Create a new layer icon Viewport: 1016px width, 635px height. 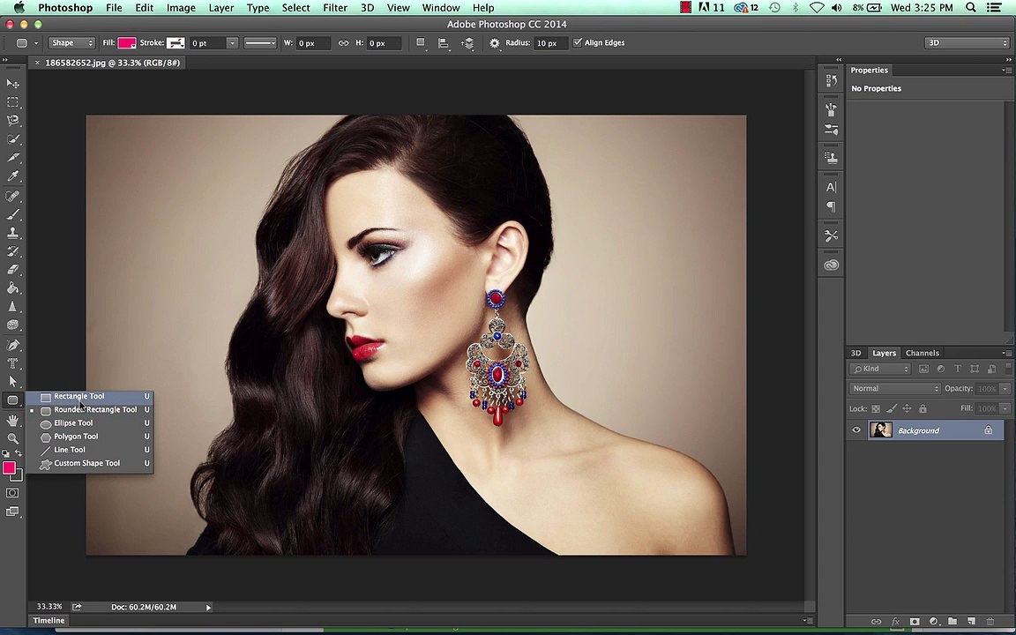point(971,622)
